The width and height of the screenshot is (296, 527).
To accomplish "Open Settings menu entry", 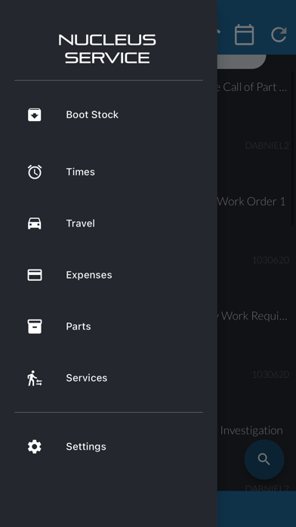I will coord(109,446).
